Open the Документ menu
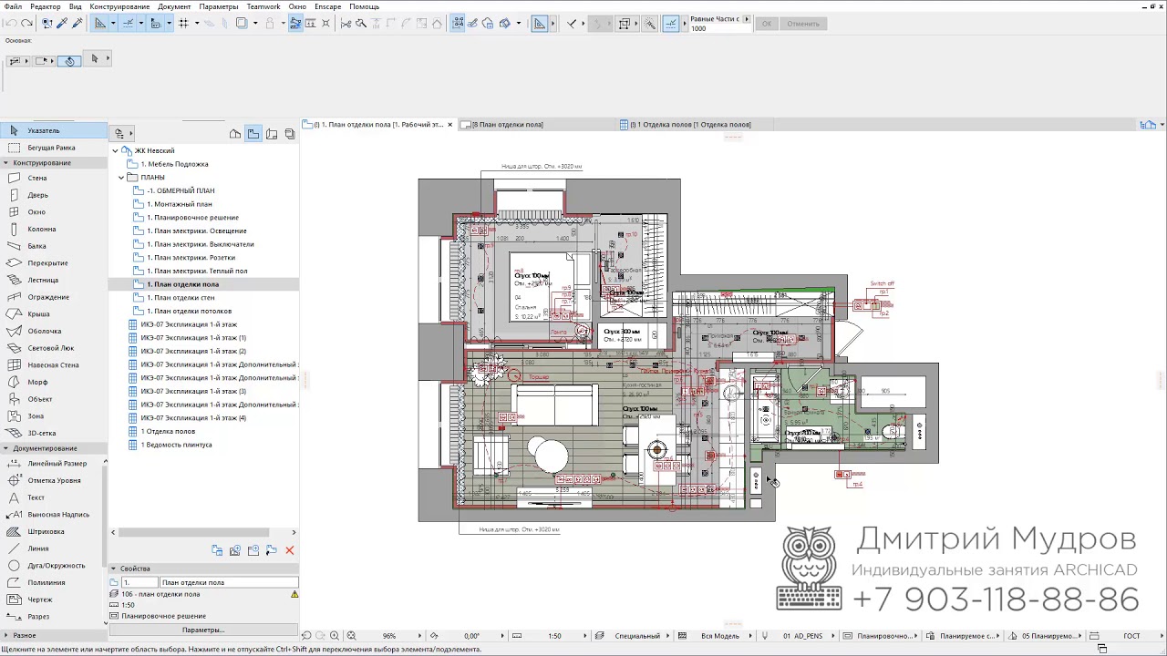Image resolution: width=1167 pixels, height=656 pixels. pyautogui.click(x=174, y=6)
